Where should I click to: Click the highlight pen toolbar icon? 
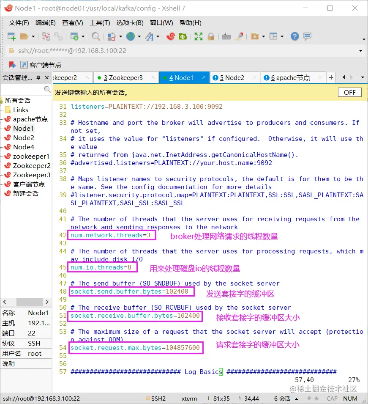point(240,36)
